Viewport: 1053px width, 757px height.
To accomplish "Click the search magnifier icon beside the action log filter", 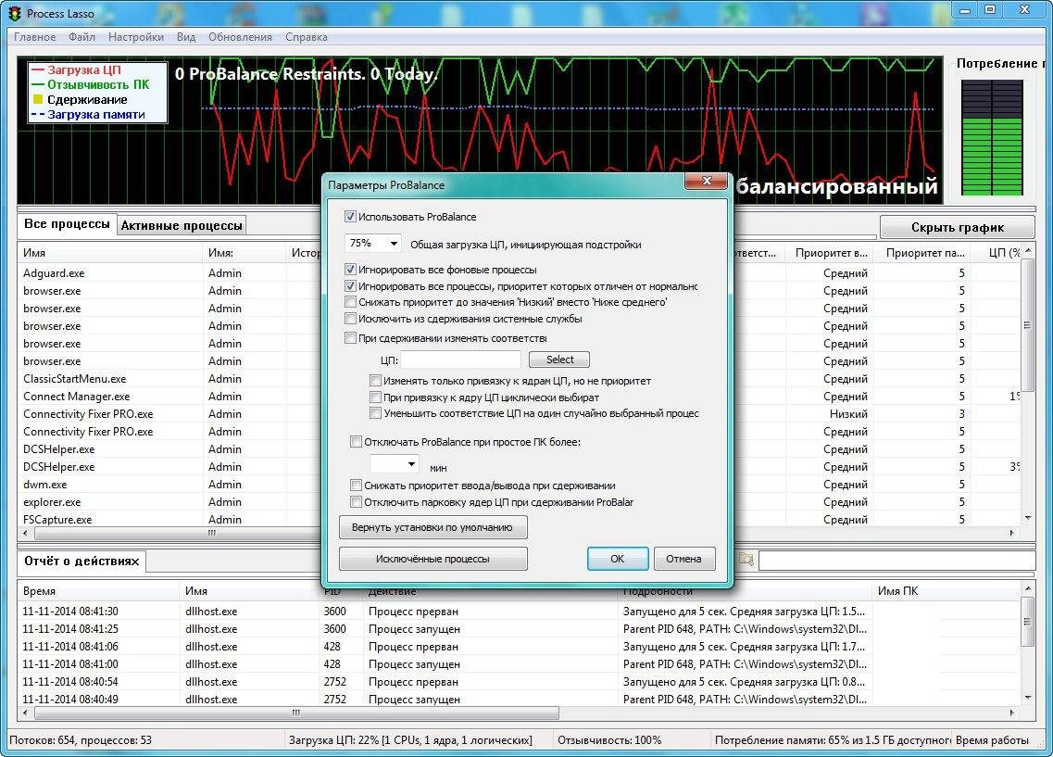I will 746,559.
